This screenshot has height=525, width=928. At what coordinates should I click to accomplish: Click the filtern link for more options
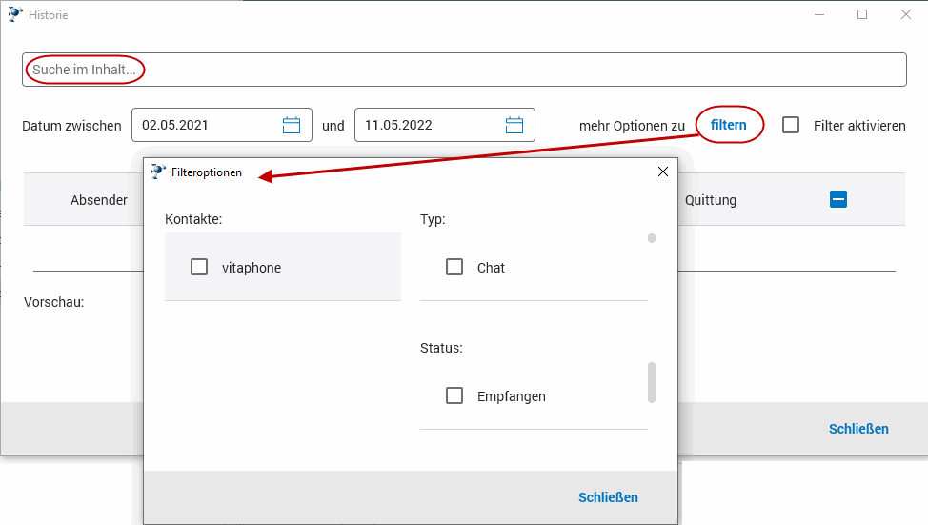pos(729,125)
